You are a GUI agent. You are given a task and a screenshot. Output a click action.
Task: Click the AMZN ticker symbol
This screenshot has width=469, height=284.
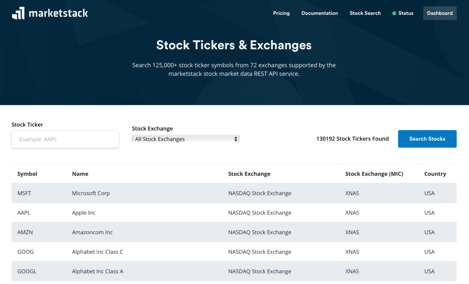(25, 232)
